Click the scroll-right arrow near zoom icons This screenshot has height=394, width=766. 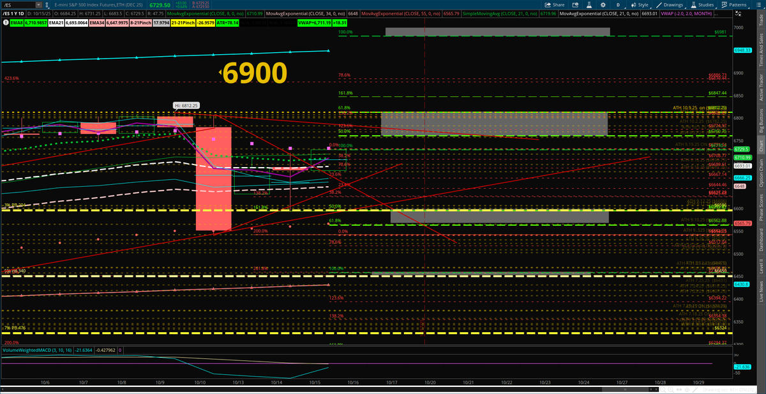click(x=656, y=390)
